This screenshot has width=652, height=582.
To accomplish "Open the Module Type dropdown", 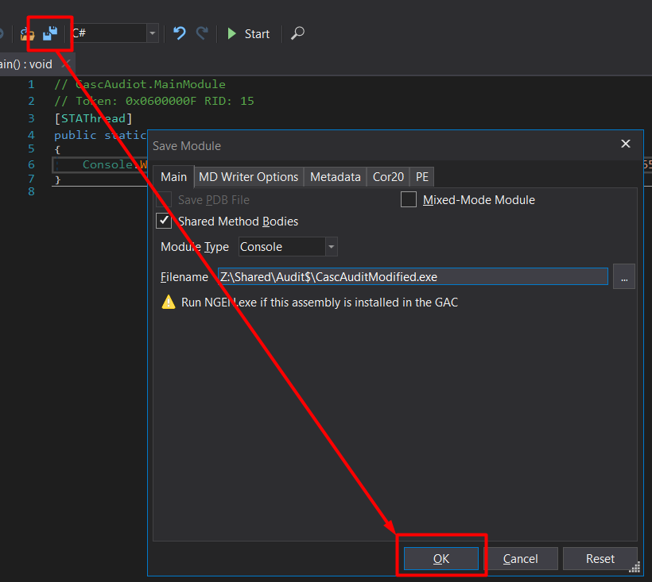I will (331, 247).
